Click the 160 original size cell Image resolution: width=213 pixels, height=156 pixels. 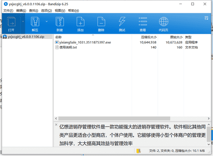pos(179,47)
